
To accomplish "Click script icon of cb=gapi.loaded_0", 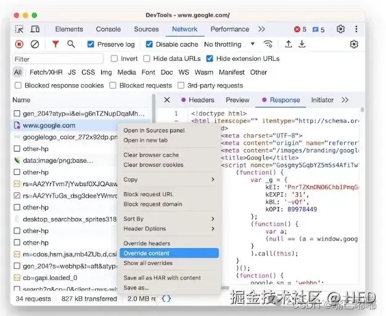I will (17, 278).
